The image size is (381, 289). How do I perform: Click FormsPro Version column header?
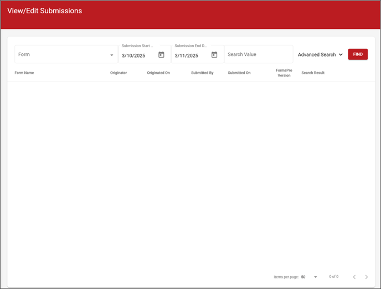pos(284,73)
